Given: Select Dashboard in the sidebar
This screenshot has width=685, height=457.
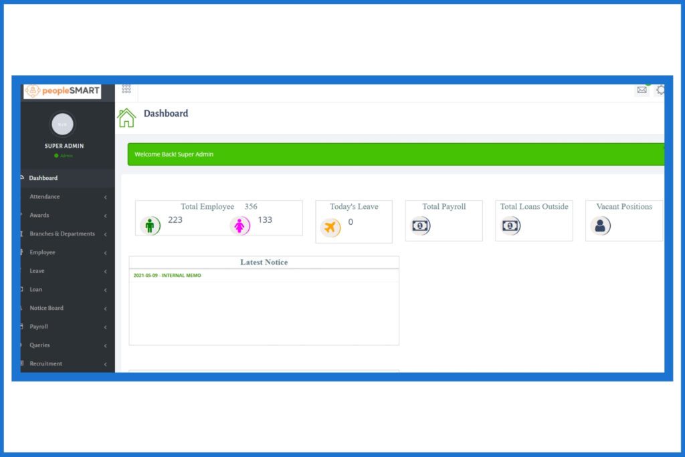Looking at the screenshot, I should point(43,178).
